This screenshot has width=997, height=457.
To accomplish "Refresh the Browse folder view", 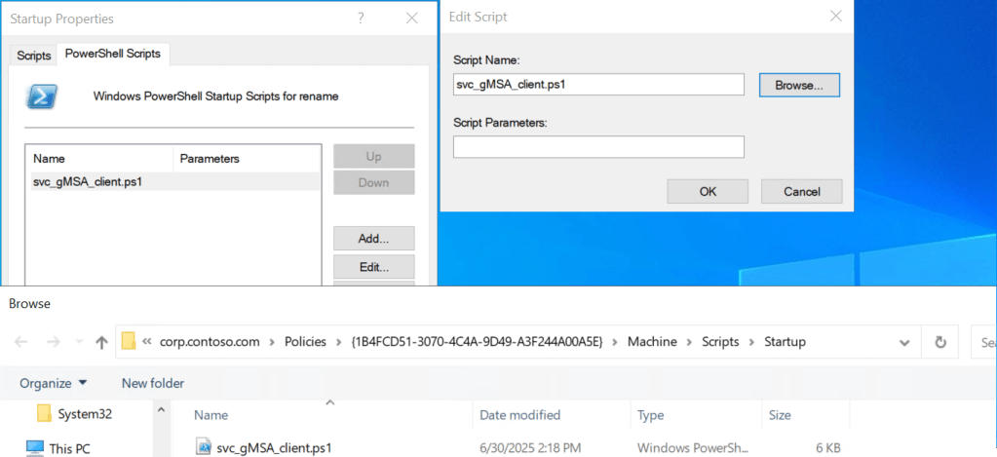I will click(940, 342).
